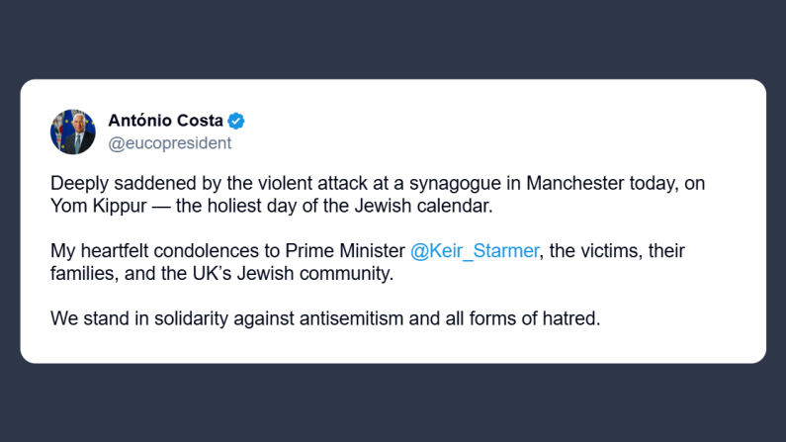Click the blue verified badge icon
The image size is (786, 442).
237,122
